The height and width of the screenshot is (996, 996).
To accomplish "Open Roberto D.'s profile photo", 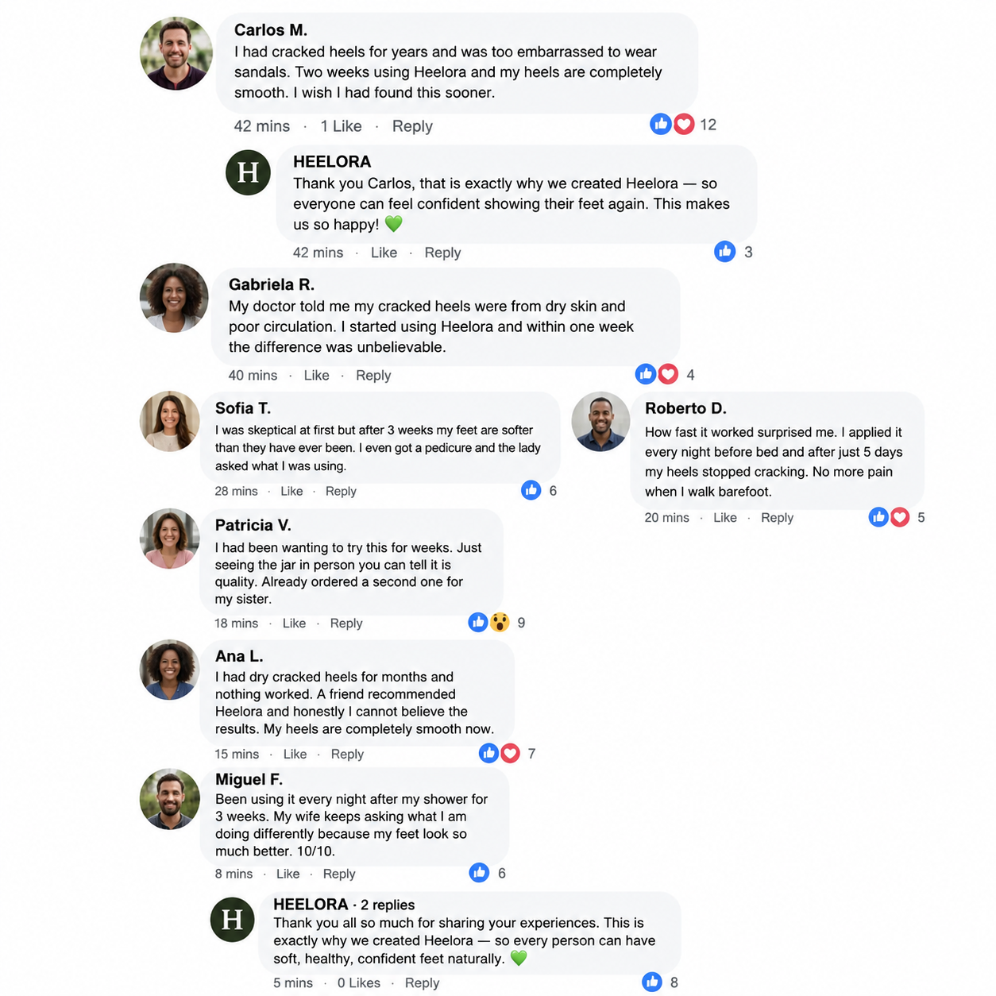I will click(x=600, y=421).
